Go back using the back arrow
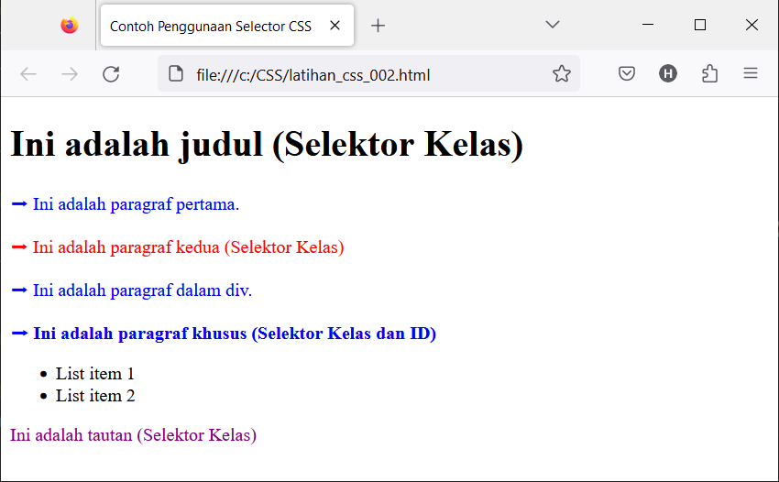The height and width of the screenshot is (482, 779). [x=28, y=74]
